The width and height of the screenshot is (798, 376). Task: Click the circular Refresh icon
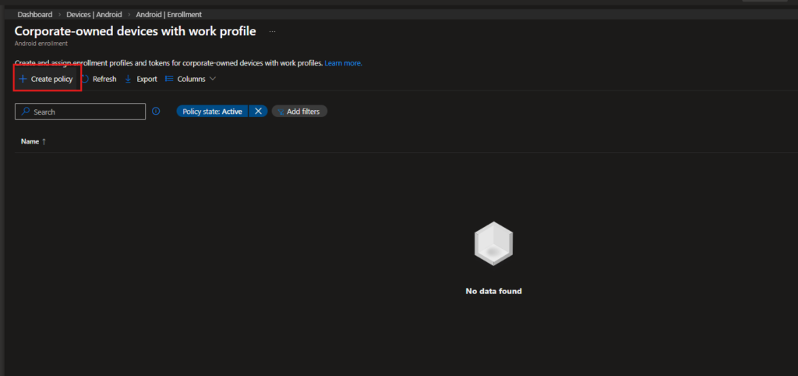point(85,79)
